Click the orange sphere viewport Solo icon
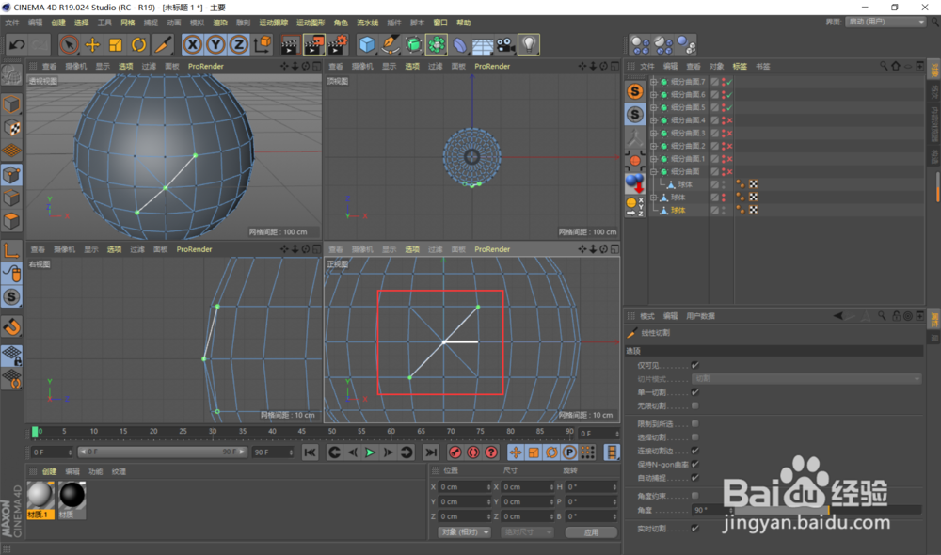Image resolution: width=941 pixels, height=555 pixels. click(x=635, y=160)
